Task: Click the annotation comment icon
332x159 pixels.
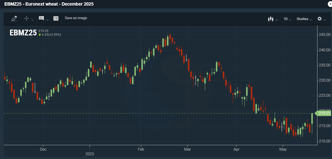Action: point(41,19)
